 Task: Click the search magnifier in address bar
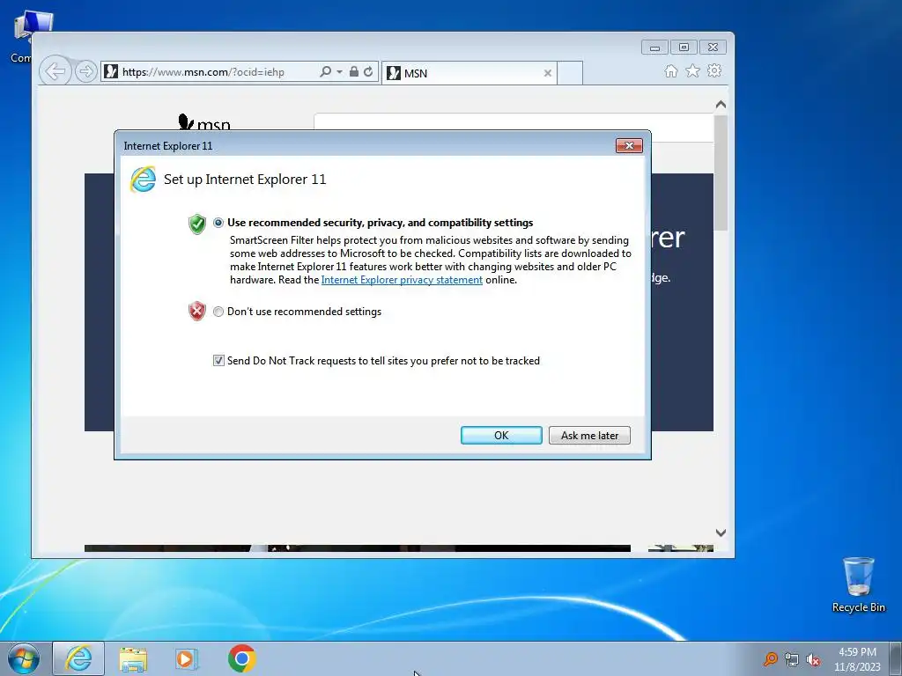pyautogui.click(x=325, y=71)
